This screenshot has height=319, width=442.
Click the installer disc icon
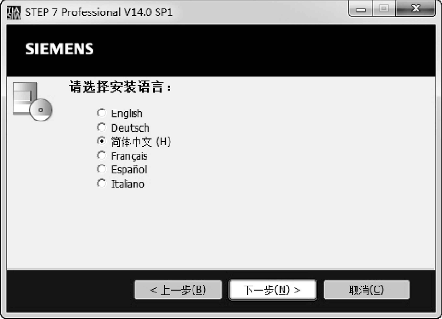pos(33,102)
